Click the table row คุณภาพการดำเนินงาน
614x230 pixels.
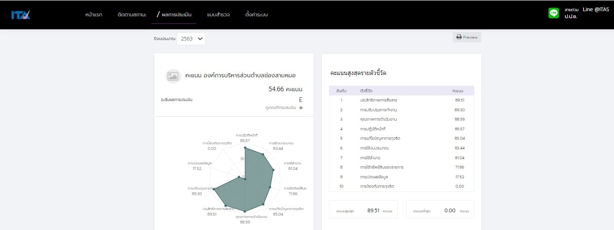point(401,119)
